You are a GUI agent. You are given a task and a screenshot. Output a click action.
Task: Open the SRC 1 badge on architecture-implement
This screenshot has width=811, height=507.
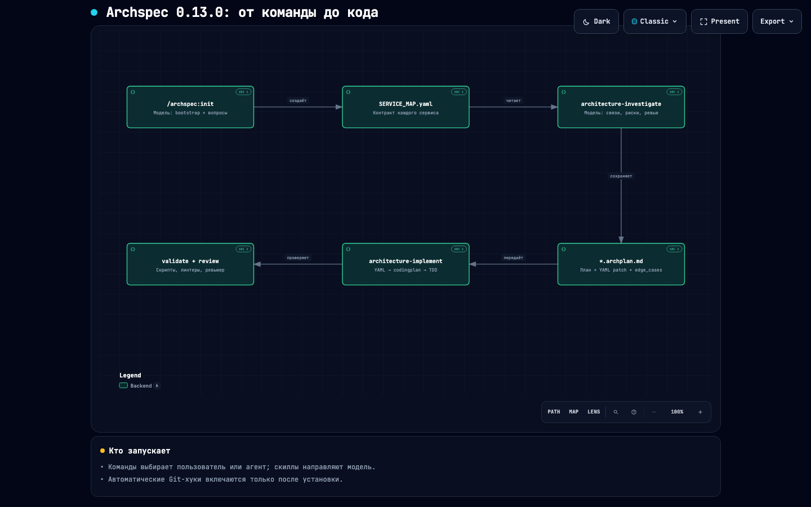click(x=459, y=249)
